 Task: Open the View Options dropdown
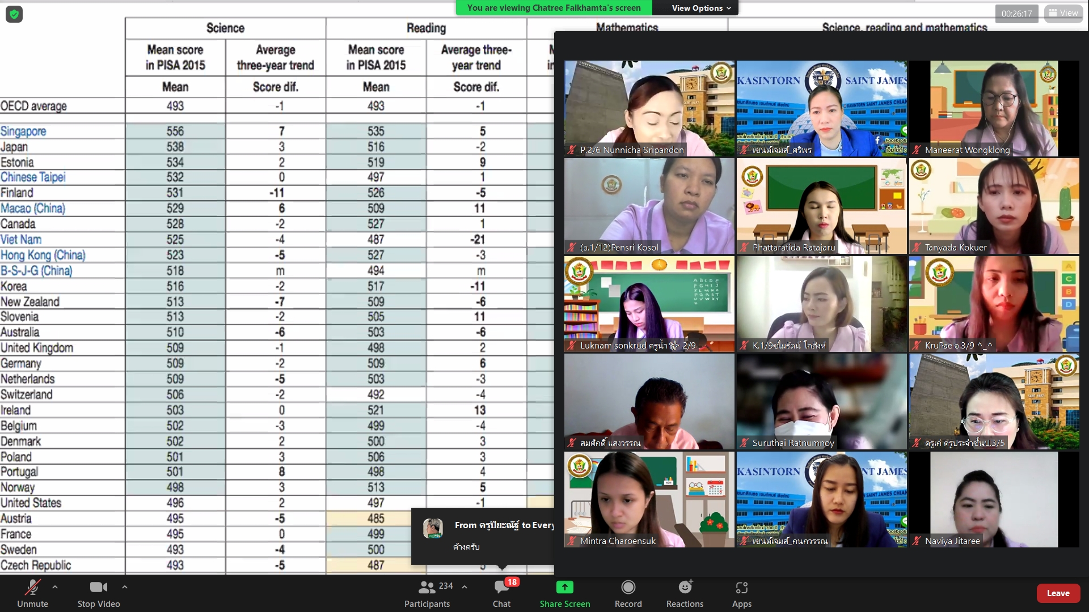pos(701,8)
